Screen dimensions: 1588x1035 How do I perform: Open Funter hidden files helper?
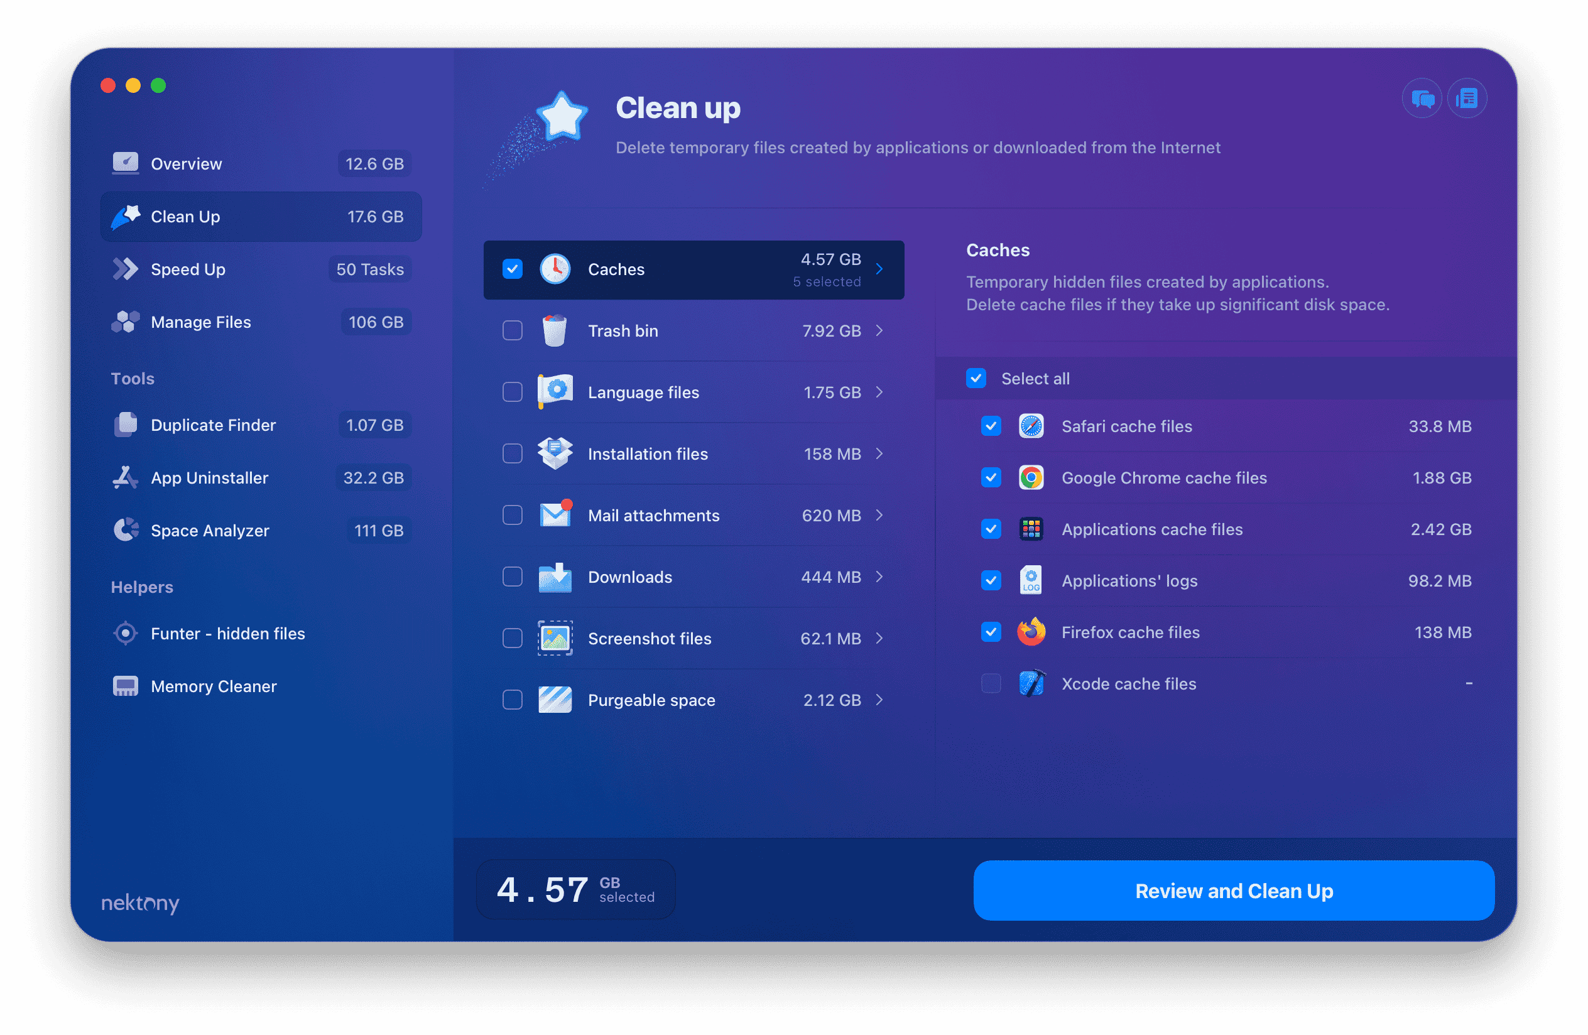tap(227, 634)
